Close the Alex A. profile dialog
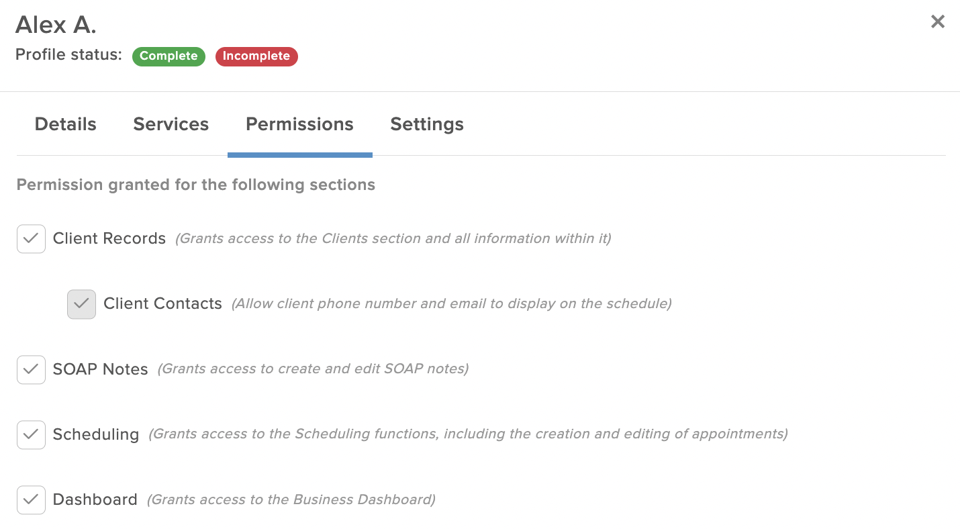Screen dimensions: 960x529 pyautogui.click(x=938, y=21)
